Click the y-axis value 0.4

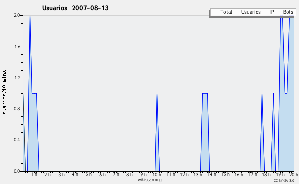[17, 140]
